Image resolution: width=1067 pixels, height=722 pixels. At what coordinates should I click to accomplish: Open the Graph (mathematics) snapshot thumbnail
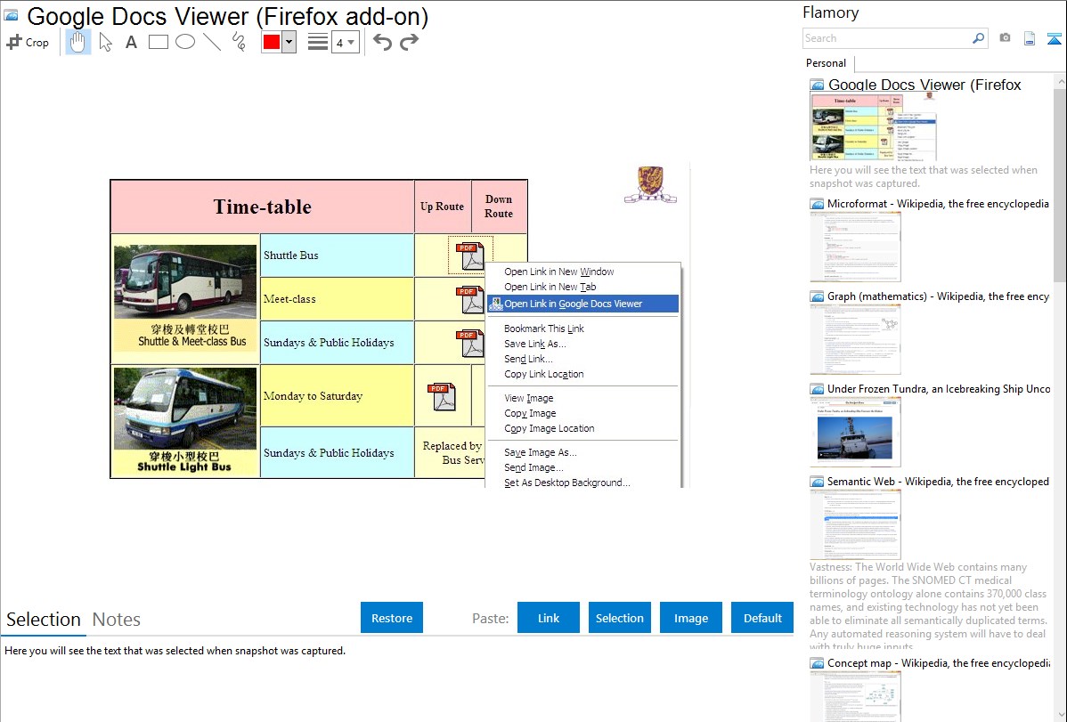tap(855, 339)
